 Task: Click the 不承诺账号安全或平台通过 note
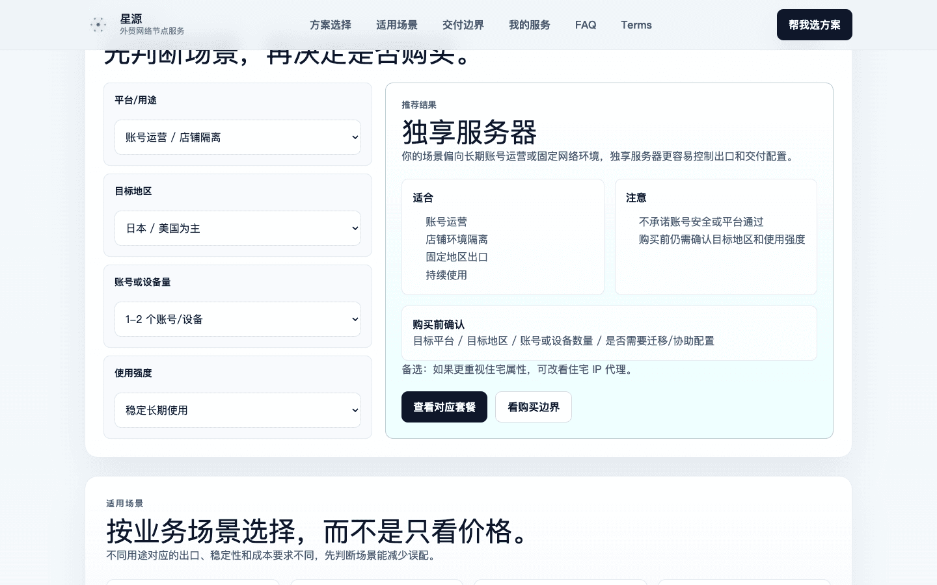point(701,222)
